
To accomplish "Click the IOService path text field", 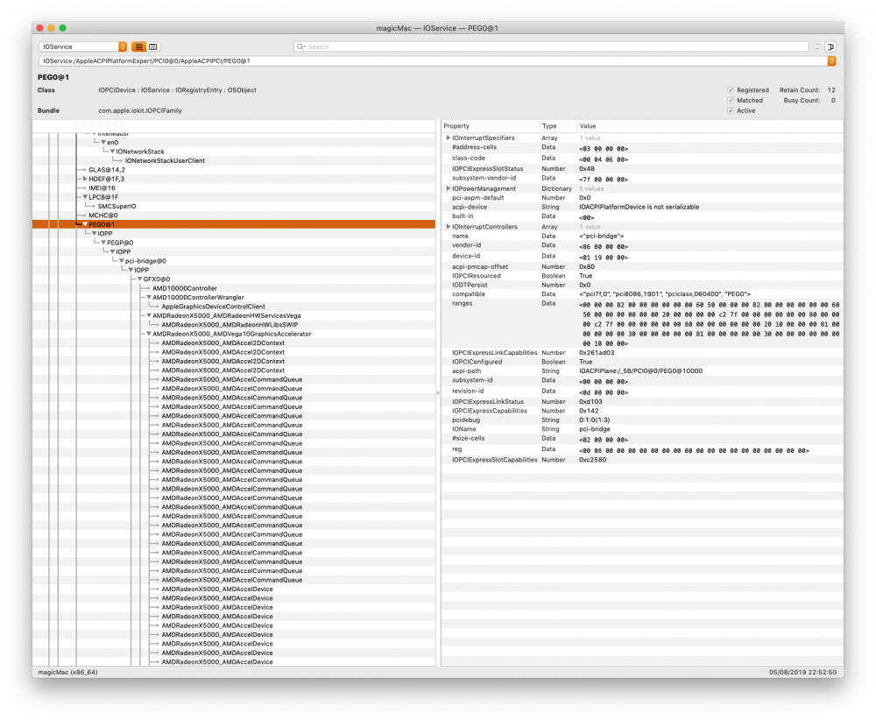I will (433, 61).
